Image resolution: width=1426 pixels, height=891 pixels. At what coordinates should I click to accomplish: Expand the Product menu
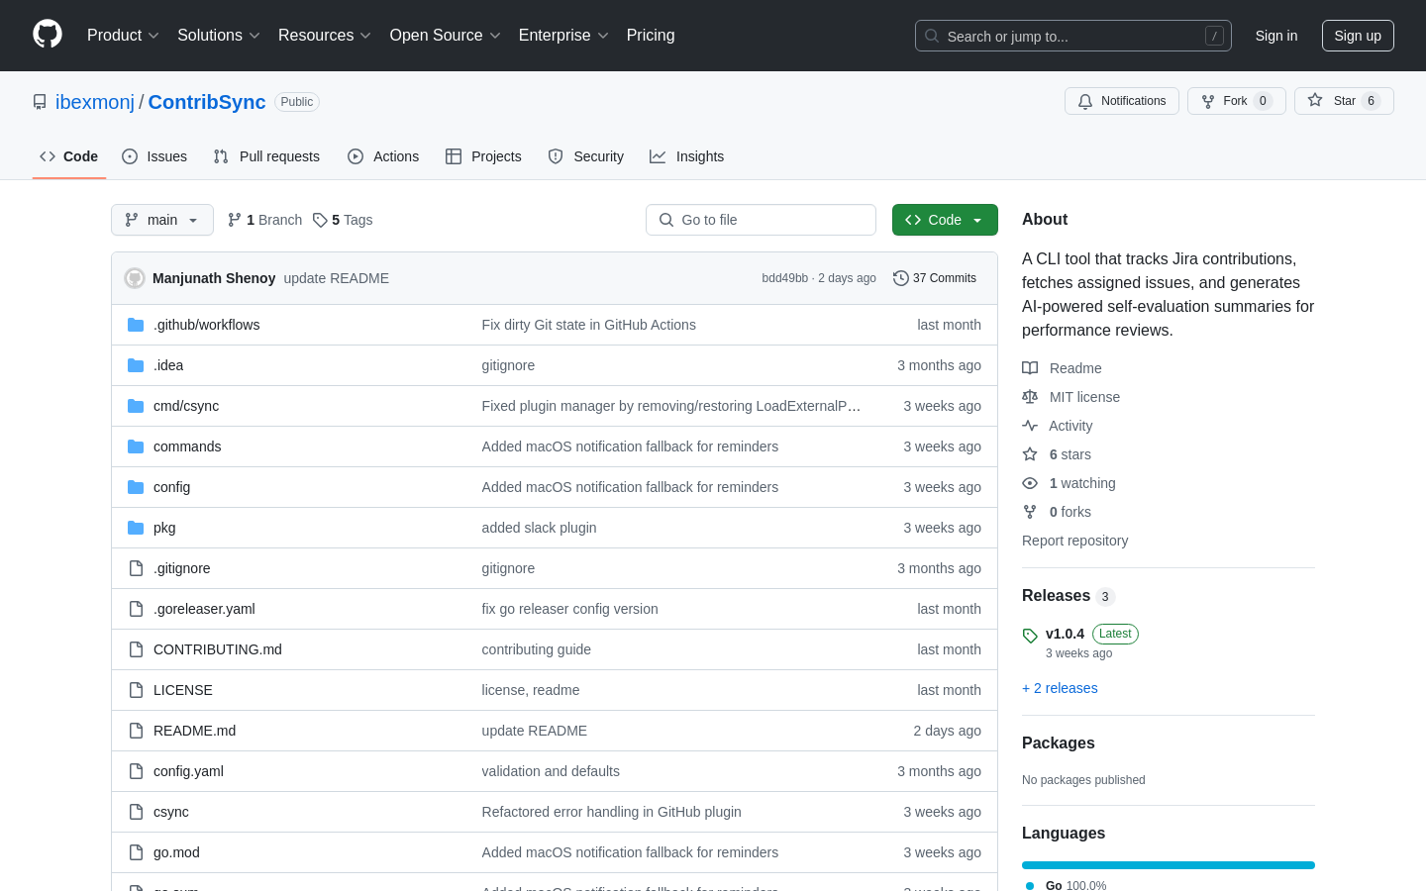[x=123, y=36]
